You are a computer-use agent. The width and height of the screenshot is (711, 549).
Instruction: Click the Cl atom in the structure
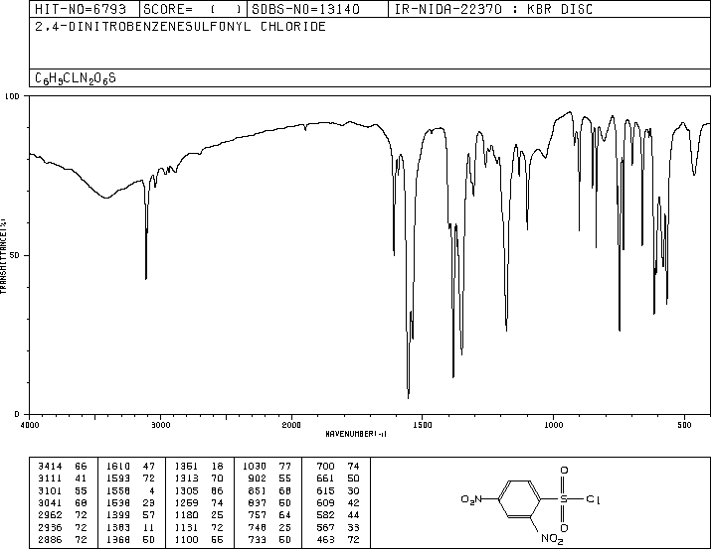[x=593, y=499]
